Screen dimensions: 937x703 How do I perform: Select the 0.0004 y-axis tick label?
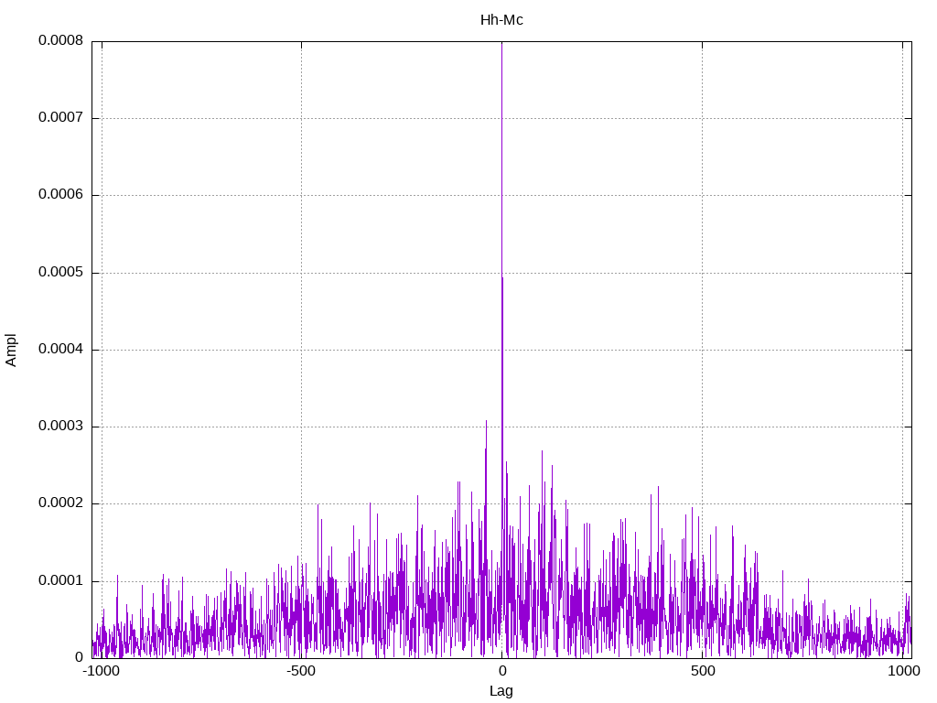click(x=60, y=350)
